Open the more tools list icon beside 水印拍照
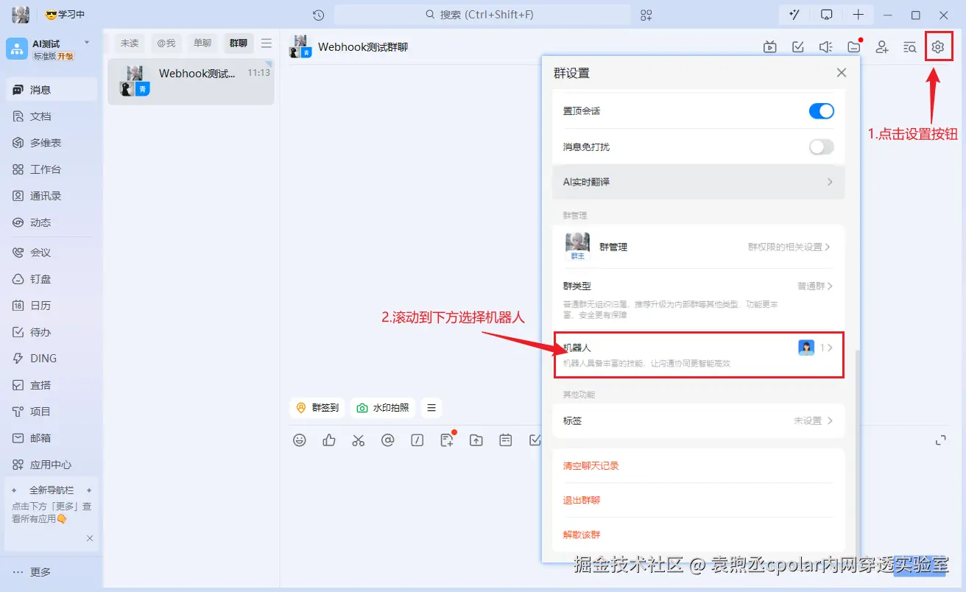The height and width of the screenshot is (592, 966). (x=431, y=408)
